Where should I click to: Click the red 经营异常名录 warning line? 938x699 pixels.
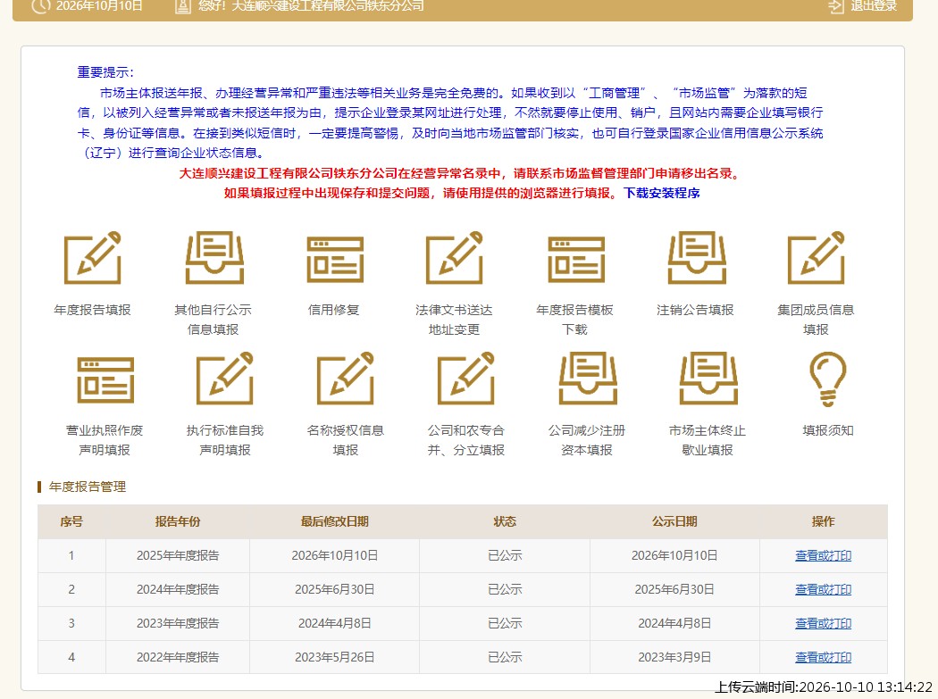tap(461, 173)
